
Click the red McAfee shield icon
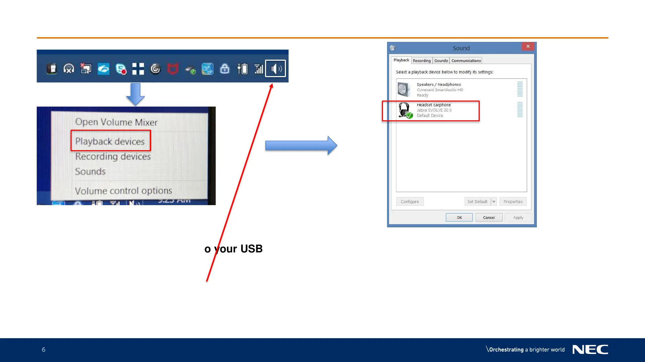point(173,69)
